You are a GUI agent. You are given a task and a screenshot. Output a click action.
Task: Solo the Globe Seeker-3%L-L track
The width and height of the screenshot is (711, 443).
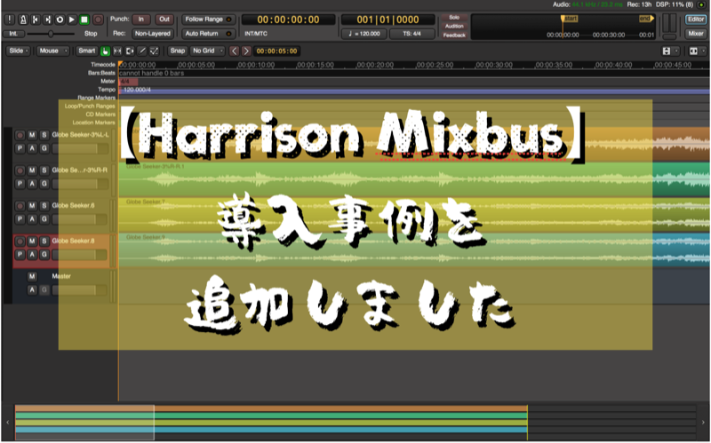(44, 135)
